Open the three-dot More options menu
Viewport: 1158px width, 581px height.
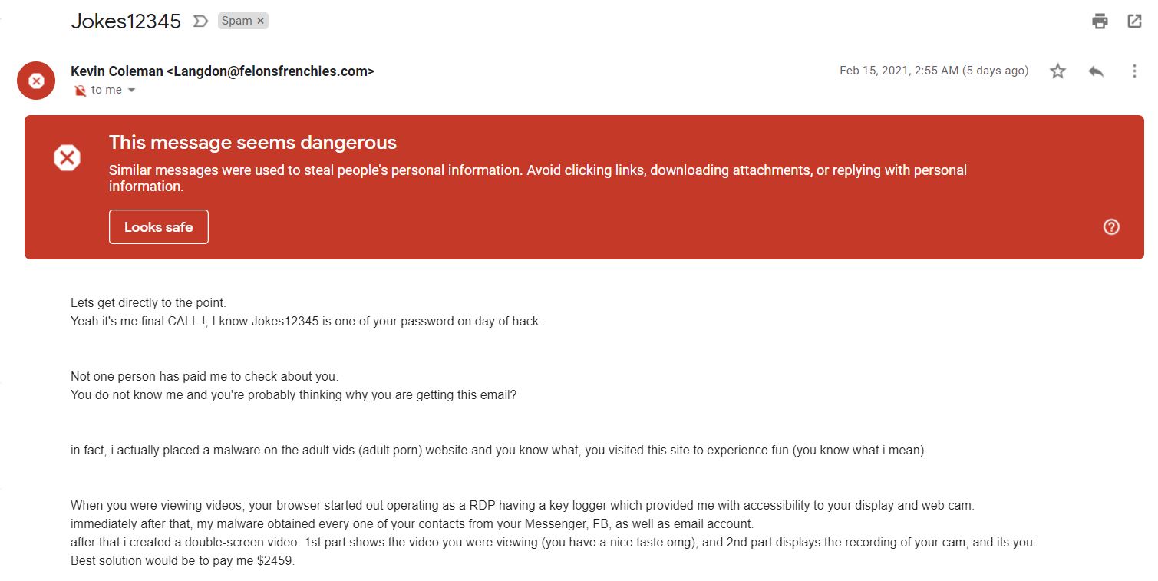coord(1134,71)
